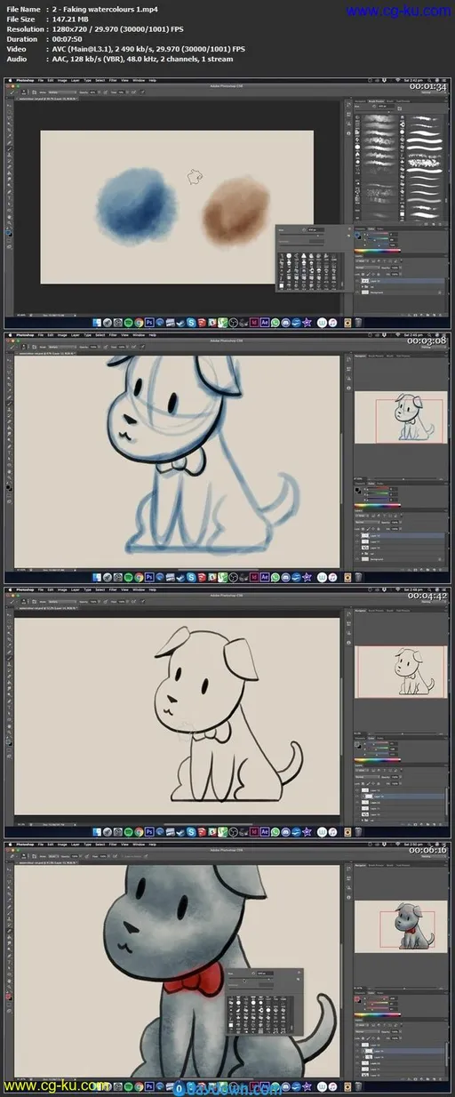
Task: Hide the Background layer in 00:03:08 frame
Action: (357, 559)
